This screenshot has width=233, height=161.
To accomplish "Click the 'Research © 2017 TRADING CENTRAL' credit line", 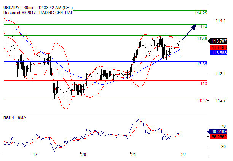I will pyautogui.click(x=38, y=13).
